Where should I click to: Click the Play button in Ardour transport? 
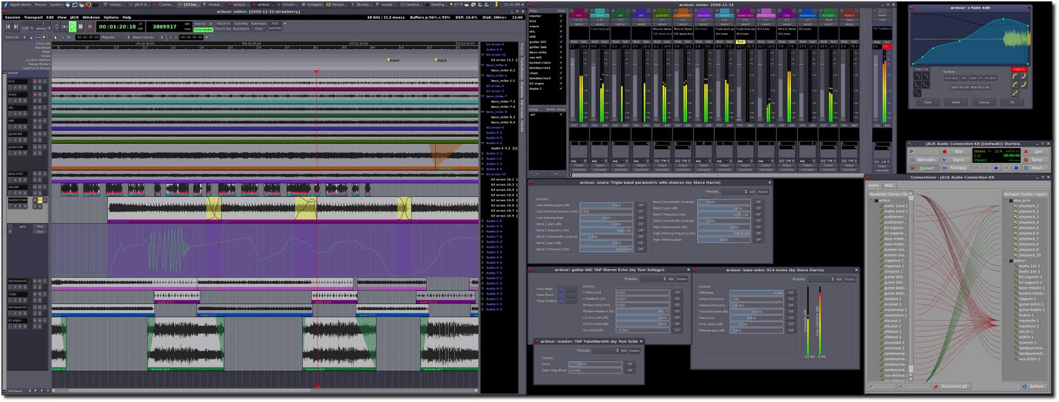[72, 26]
